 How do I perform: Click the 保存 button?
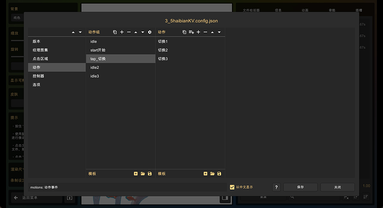pyautogui.click(x=300, y=188)
